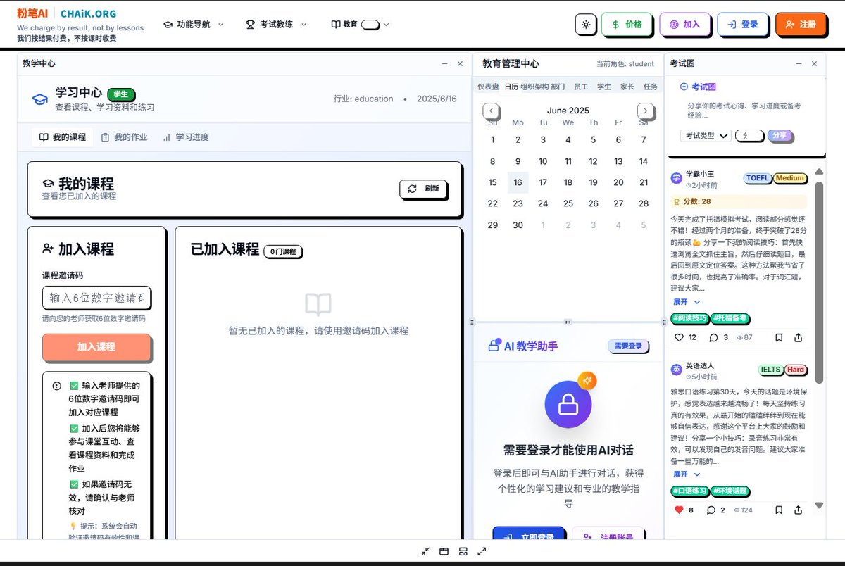Select the window layout grid icon

[x=463, y=551]
